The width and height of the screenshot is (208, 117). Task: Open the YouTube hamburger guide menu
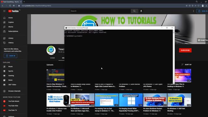4,11
